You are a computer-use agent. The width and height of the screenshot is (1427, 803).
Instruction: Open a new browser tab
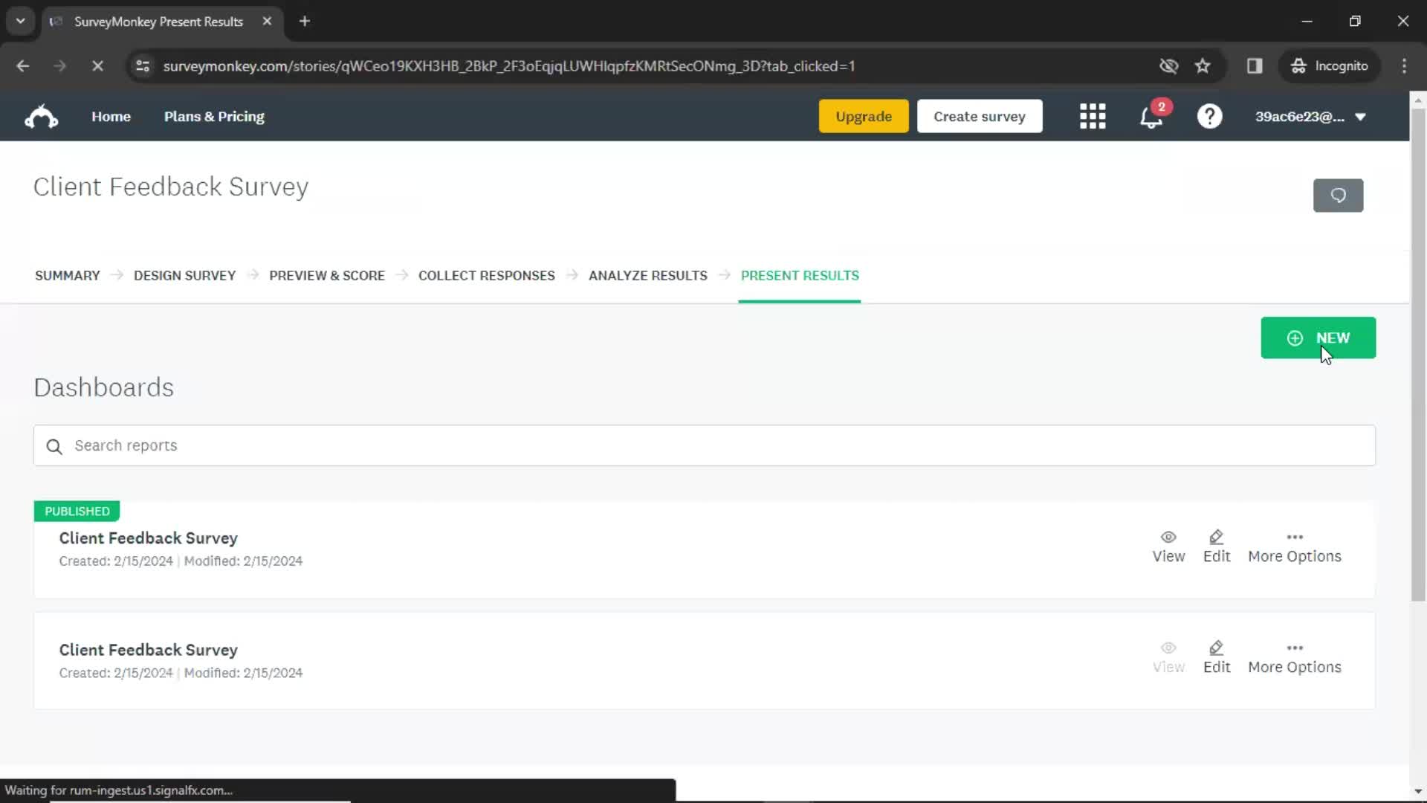click(x=305, y=22)
